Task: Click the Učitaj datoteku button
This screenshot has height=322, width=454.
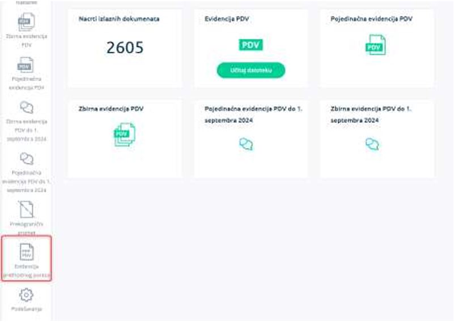Action: coord(251,70)
